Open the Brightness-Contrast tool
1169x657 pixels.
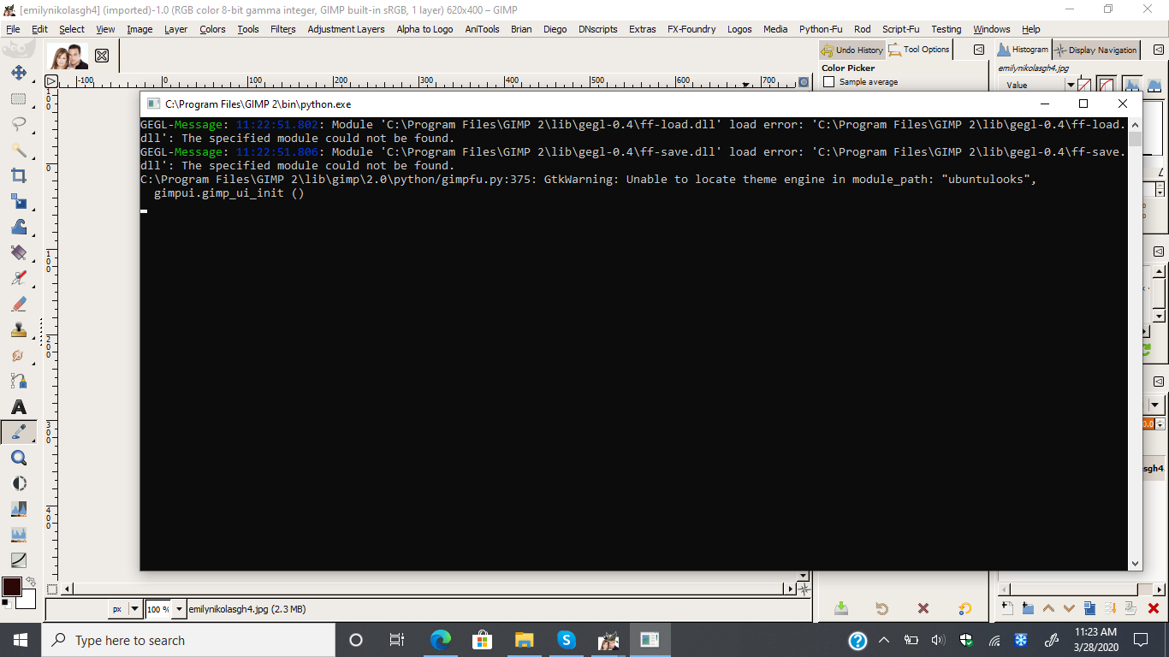(18, 483)
